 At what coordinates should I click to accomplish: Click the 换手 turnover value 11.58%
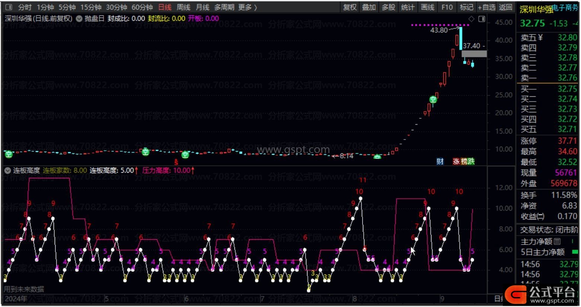tap(564, 195)
